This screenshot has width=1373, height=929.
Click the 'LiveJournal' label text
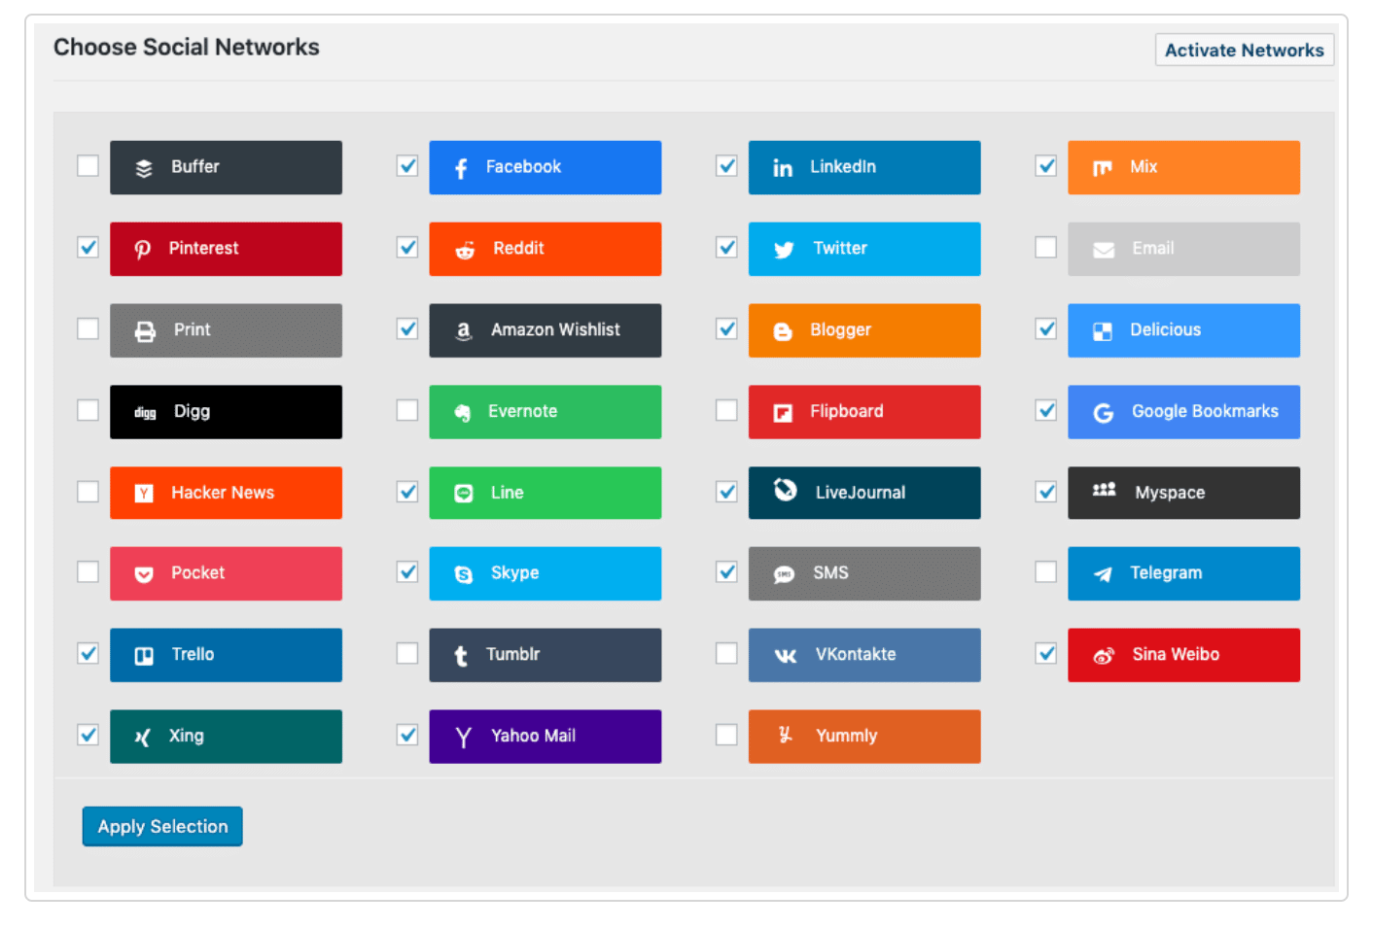click(861, 493)
